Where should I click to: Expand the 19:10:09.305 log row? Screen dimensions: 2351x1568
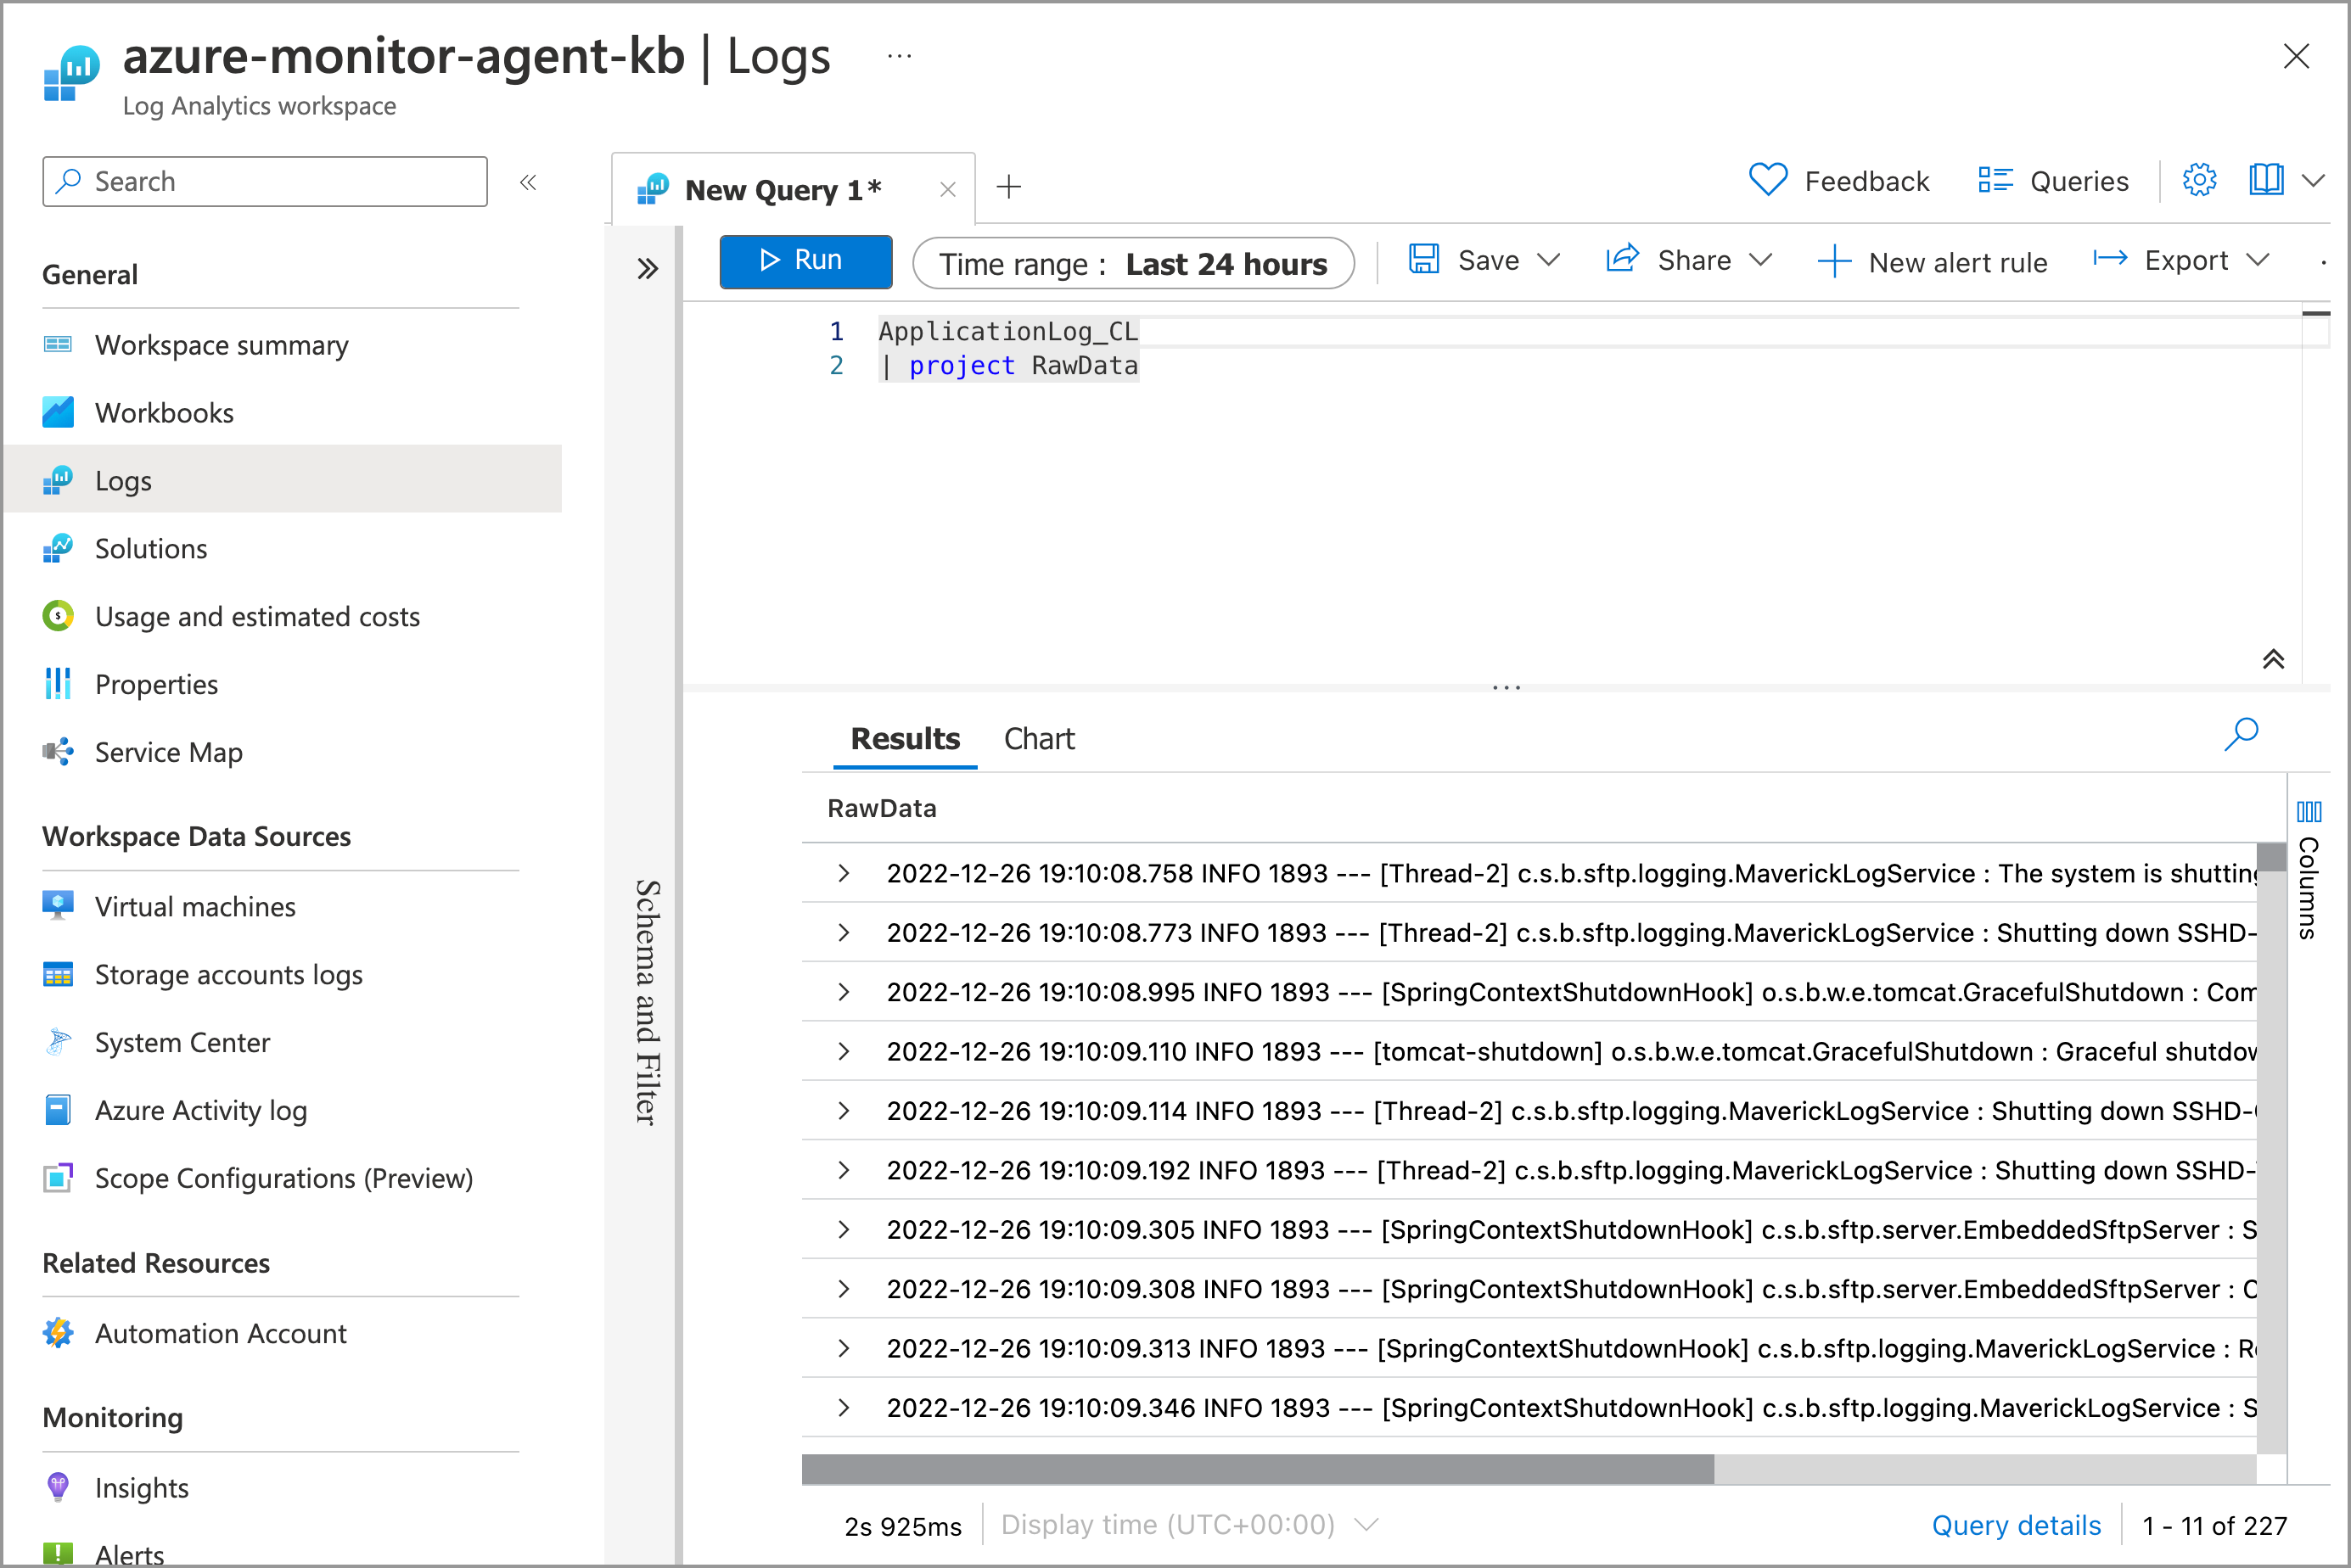point(844,1230)
